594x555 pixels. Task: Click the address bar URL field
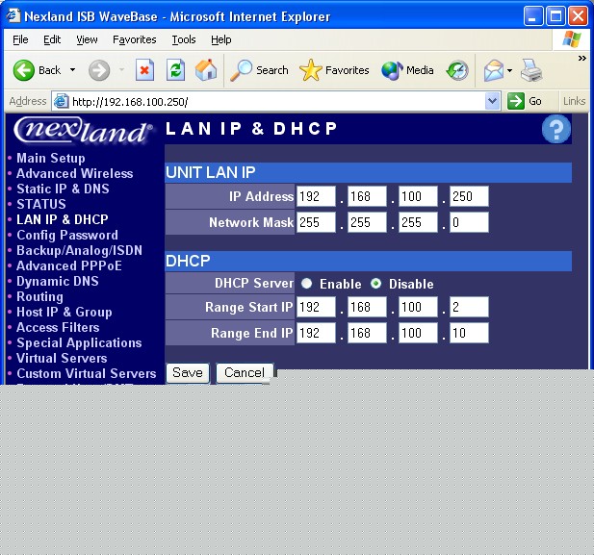[276, 101]
